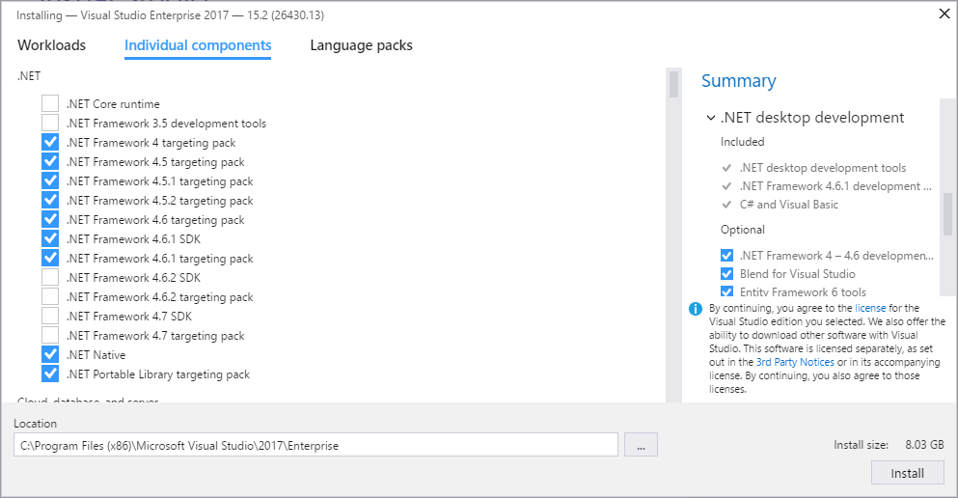The image size is (958, 498).
Task: Check the .NET Core runtime checkbox
Action: tap(50, 103)
